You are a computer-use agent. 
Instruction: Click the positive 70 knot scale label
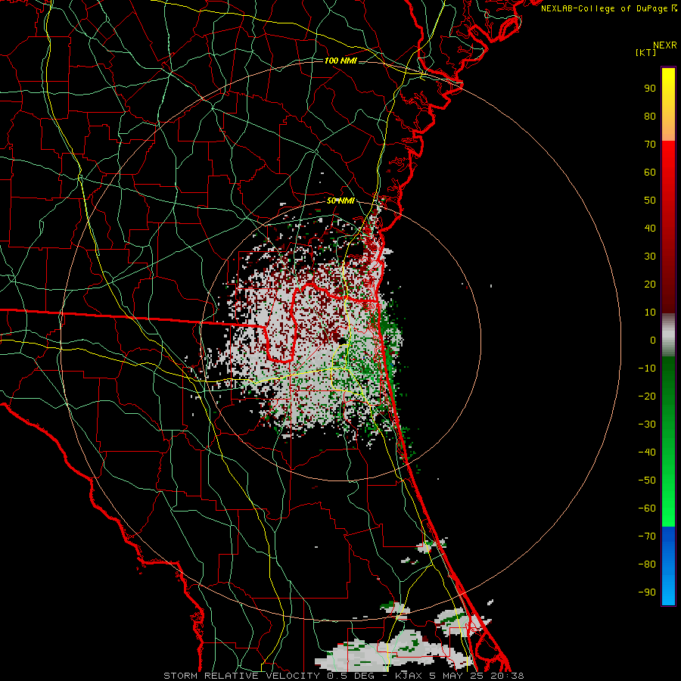click(x=650, y=145)
